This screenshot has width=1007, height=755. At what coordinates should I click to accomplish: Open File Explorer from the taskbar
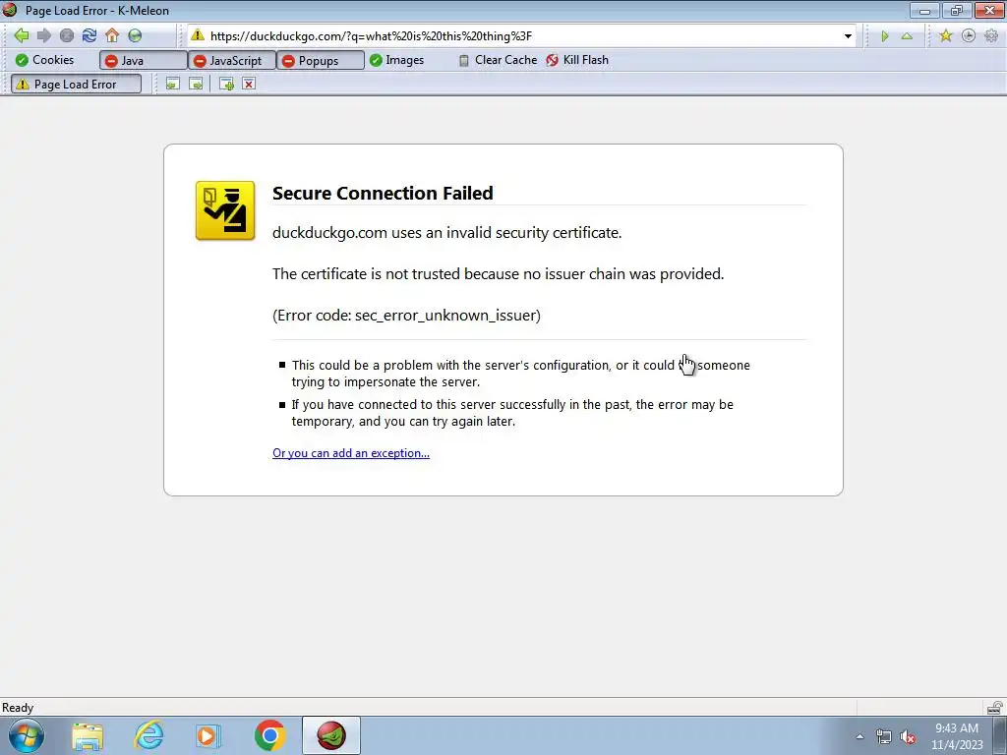(x=88, y=736)
